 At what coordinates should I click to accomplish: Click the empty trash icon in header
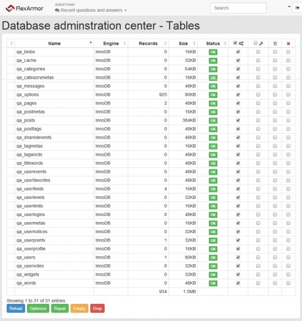pyautogui.click(x=275, y=44)
